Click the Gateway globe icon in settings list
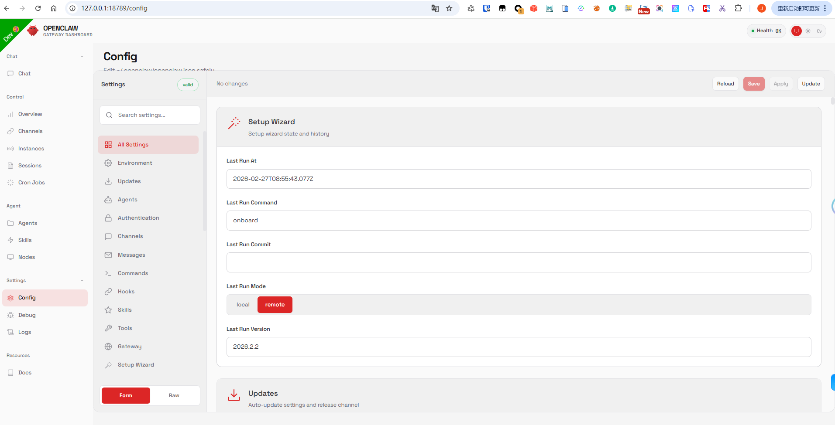Image resolution: width=835 pixels, height=425 pixels. [x=108, y=347]
